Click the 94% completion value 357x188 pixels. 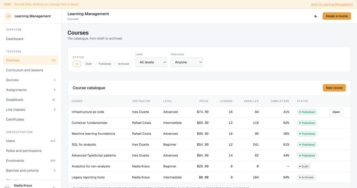click(x=286, y=177)
